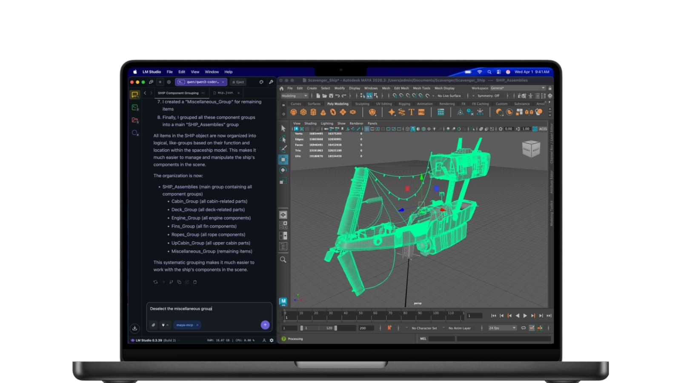681x383 pixels.
Task: Select the polygon type text tool
Action: (411, 112)
